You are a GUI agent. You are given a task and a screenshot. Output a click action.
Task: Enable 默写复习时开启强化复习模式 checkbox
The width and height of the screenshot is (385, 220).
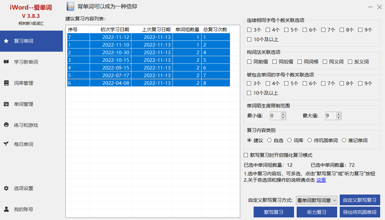246,155
